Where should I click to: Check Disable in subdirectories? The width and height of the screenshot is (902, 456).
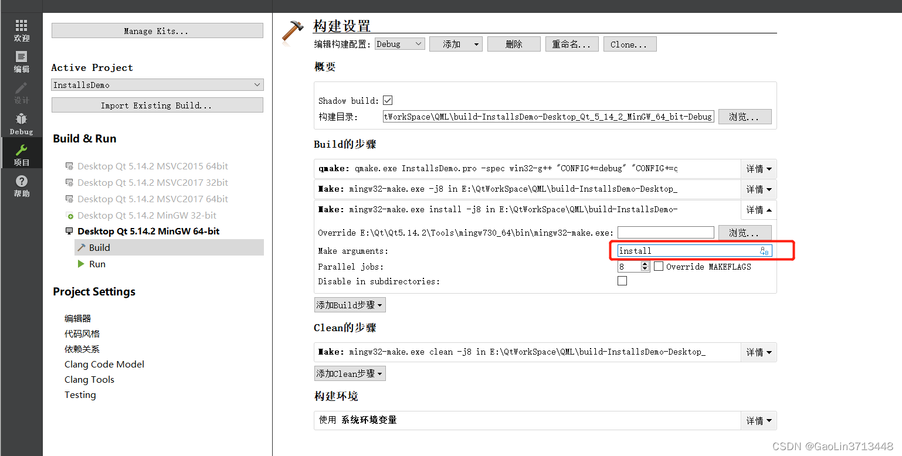click(622, 281)
